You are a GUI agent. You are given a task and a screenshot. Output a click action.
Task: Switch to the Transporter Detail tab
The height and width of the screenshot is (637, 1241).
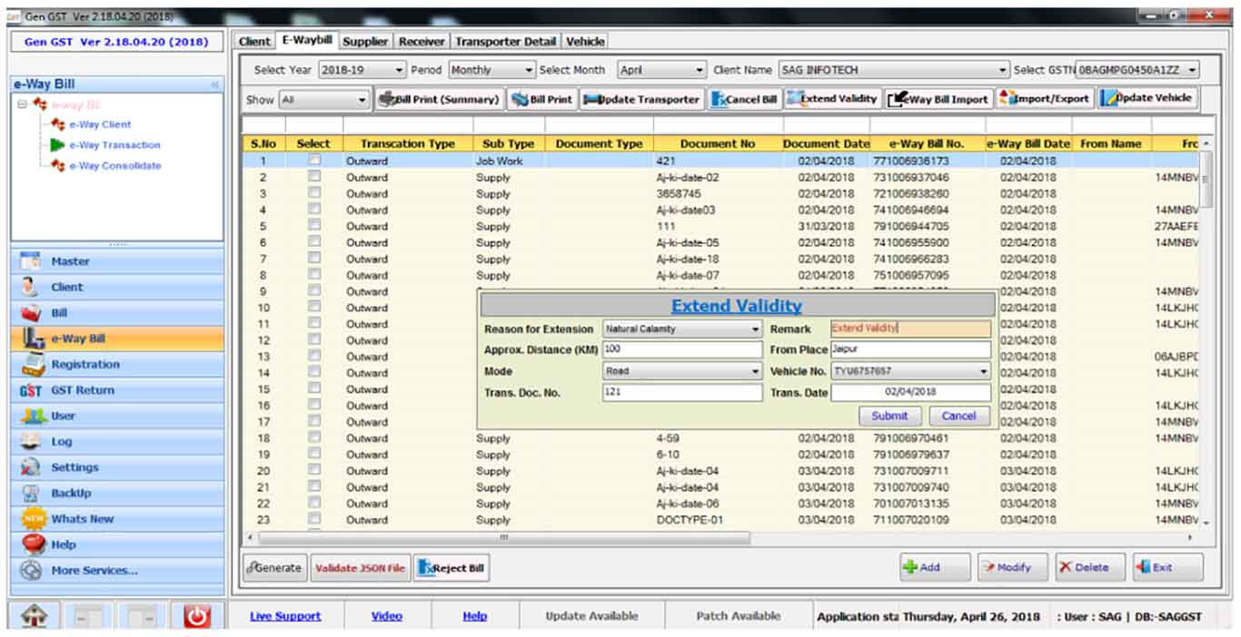tap(505, 41)
